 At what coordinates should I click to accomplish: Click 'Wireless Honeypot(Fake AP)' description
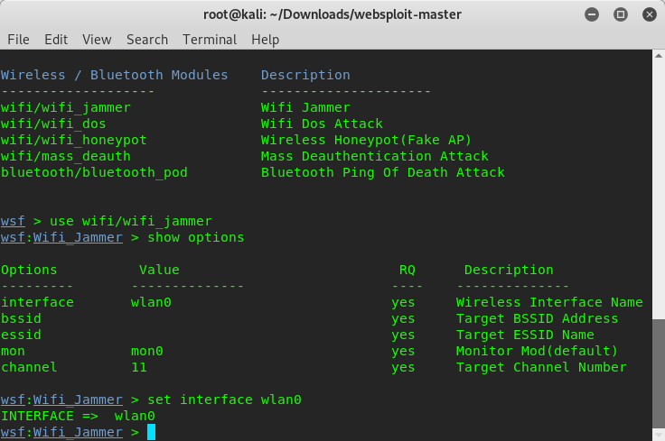(x=366, y=140)
